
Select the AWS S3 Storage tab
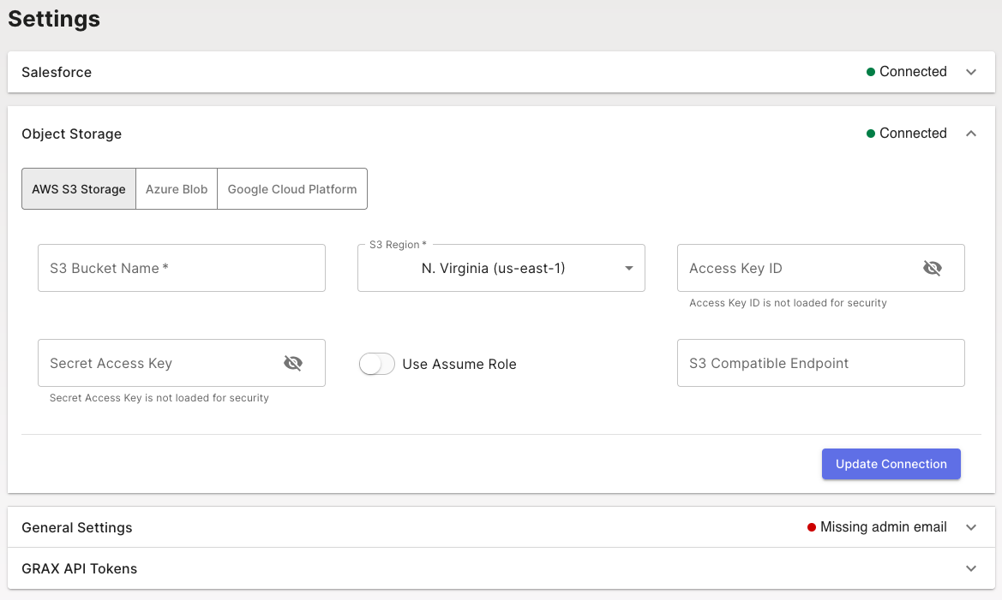pos(79,189)
